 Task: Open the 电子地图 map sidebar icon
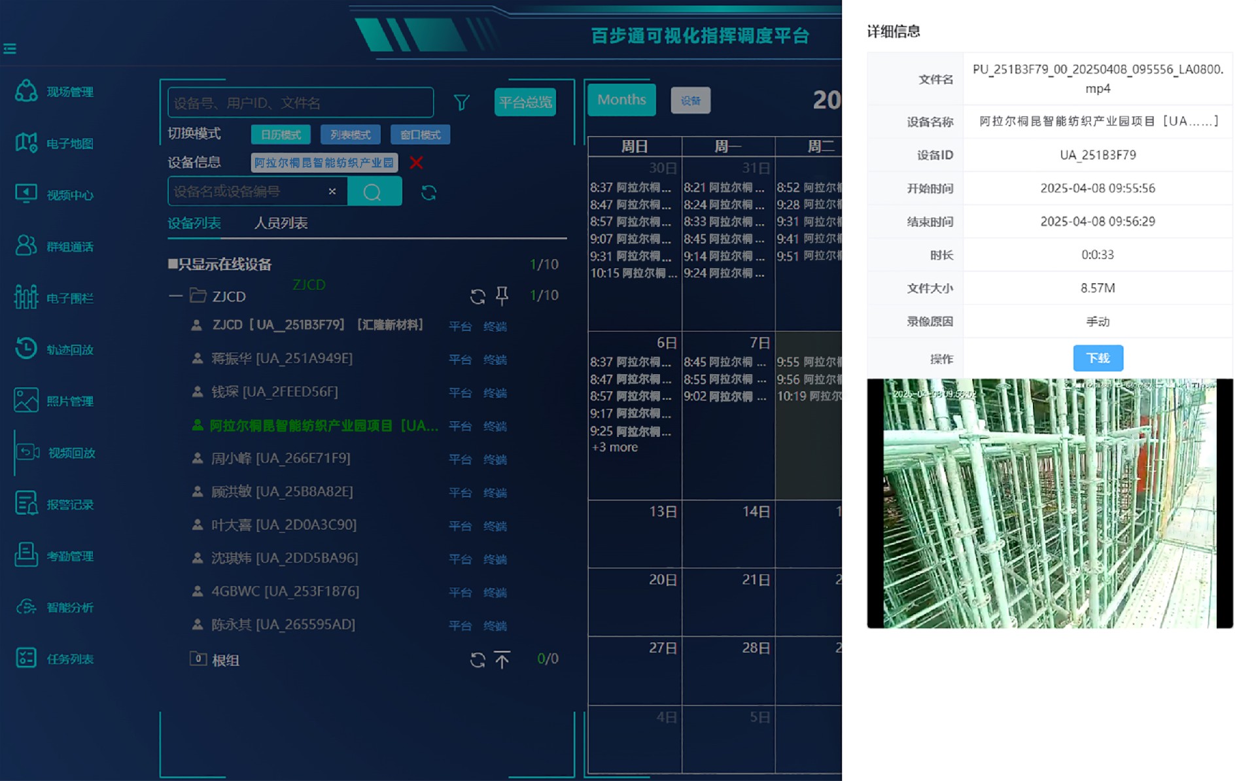[26, 143]
